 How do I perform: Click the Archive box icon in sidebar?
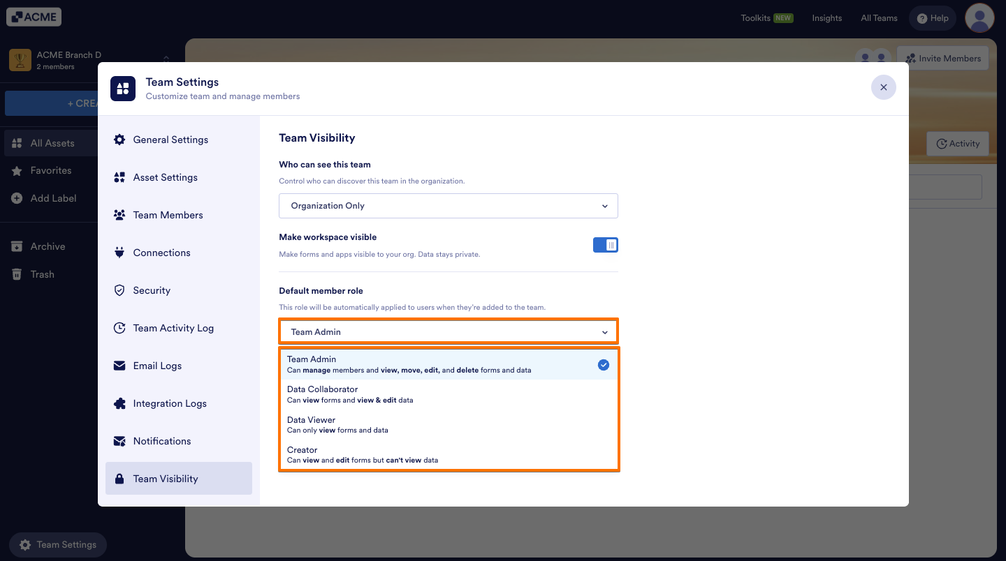(17, 246)
